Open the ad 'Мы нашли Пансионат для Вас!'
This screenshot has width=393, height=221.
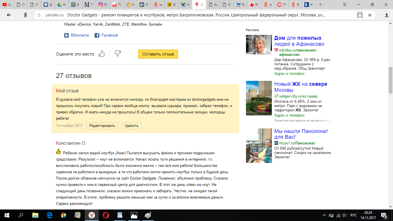pyautogui.click(x=301, y=134)
